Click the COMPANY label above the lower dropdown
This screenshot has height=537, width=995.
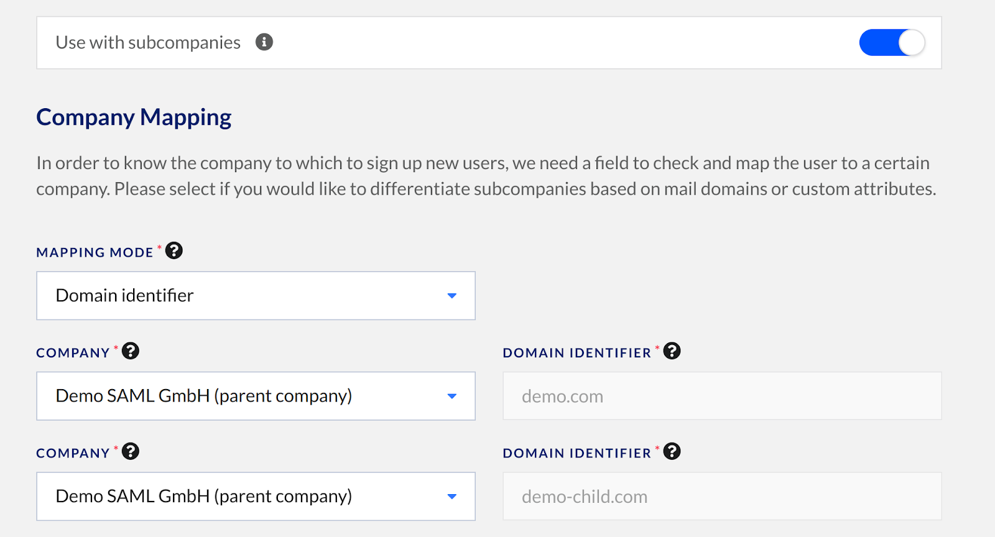(x=73, y=453)
